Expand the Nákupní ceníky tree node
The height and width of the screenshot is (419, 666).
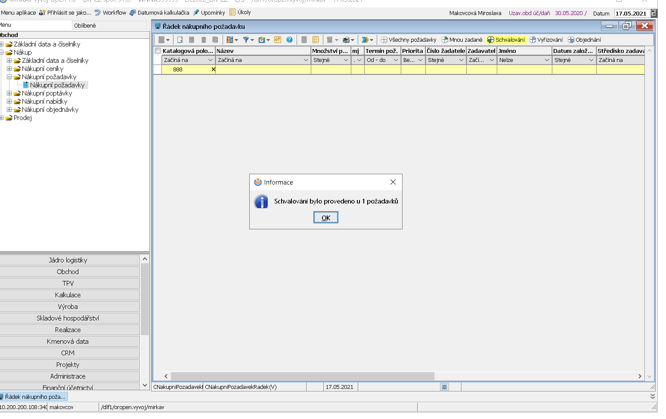click(x=9, y=68)
